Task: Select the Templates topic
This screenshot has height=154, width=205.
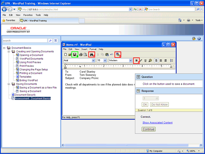Action: point(26,77)
